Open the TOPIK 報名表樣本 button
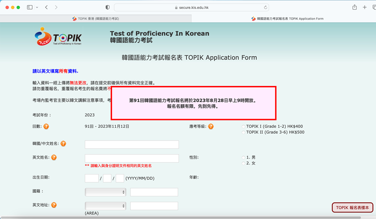 point(352,208)
